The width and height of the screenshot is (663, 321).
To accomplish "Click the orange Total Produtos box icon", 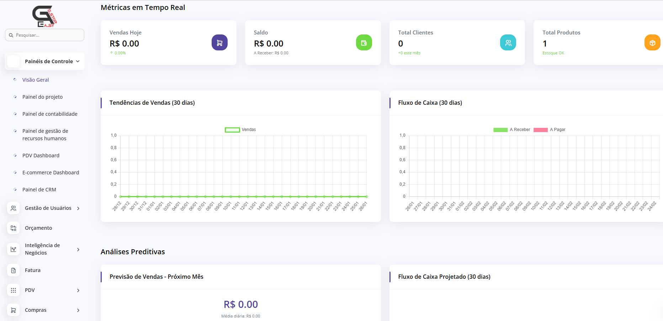I will [x=652, y=43].
